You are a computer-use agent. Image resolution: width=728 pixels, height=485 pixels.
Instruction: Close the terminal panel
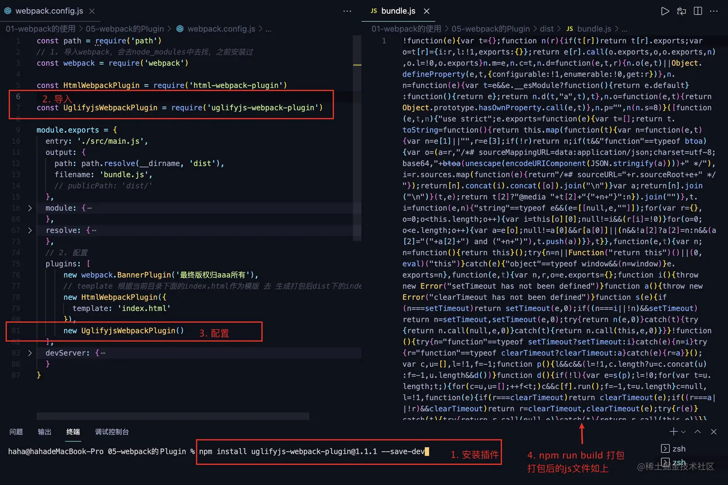(714, 432)
